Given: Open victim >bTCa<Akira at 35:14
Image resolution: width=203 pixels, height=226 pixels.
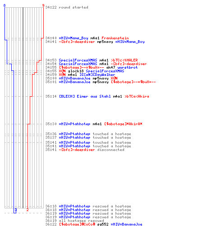Looking at the screenshot, I should point(137,96).
